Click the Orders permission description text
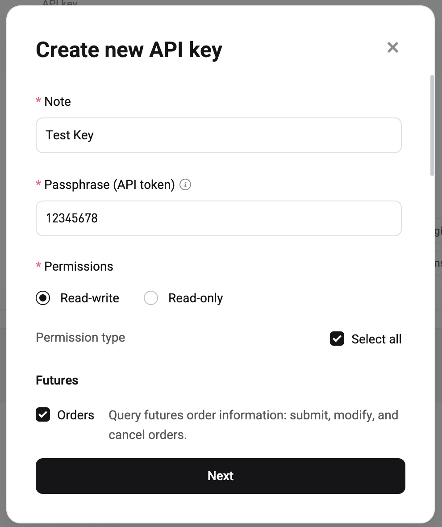Viewport: 442px width, 527px height. tap(253, 424)
